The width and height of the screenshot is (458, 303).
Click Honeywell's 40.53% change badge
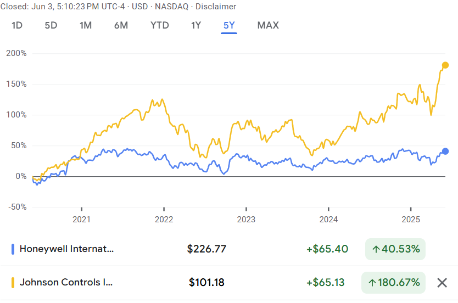click(395, 249)
